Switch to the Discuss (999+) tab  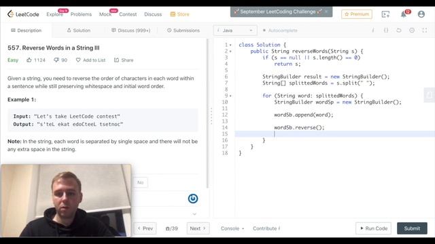pos(131,30)
